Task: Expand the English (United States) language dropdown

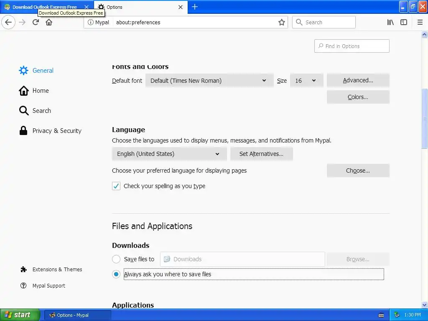Action: click(169, 154)
